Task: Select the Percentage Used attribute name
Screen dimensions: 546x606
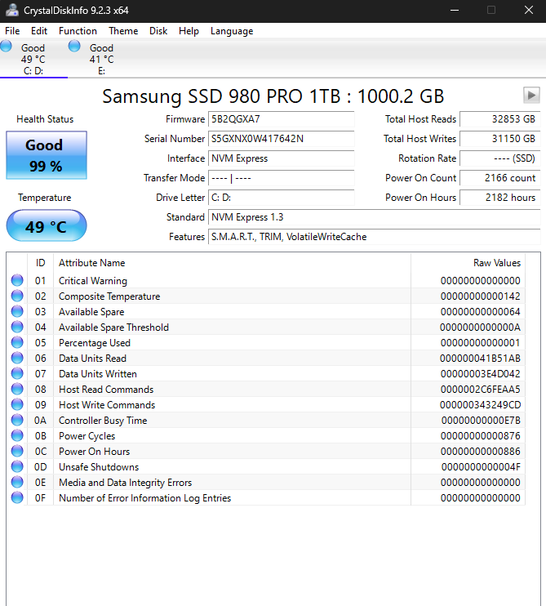Action: pyautogui.click(x=95, y=343)
